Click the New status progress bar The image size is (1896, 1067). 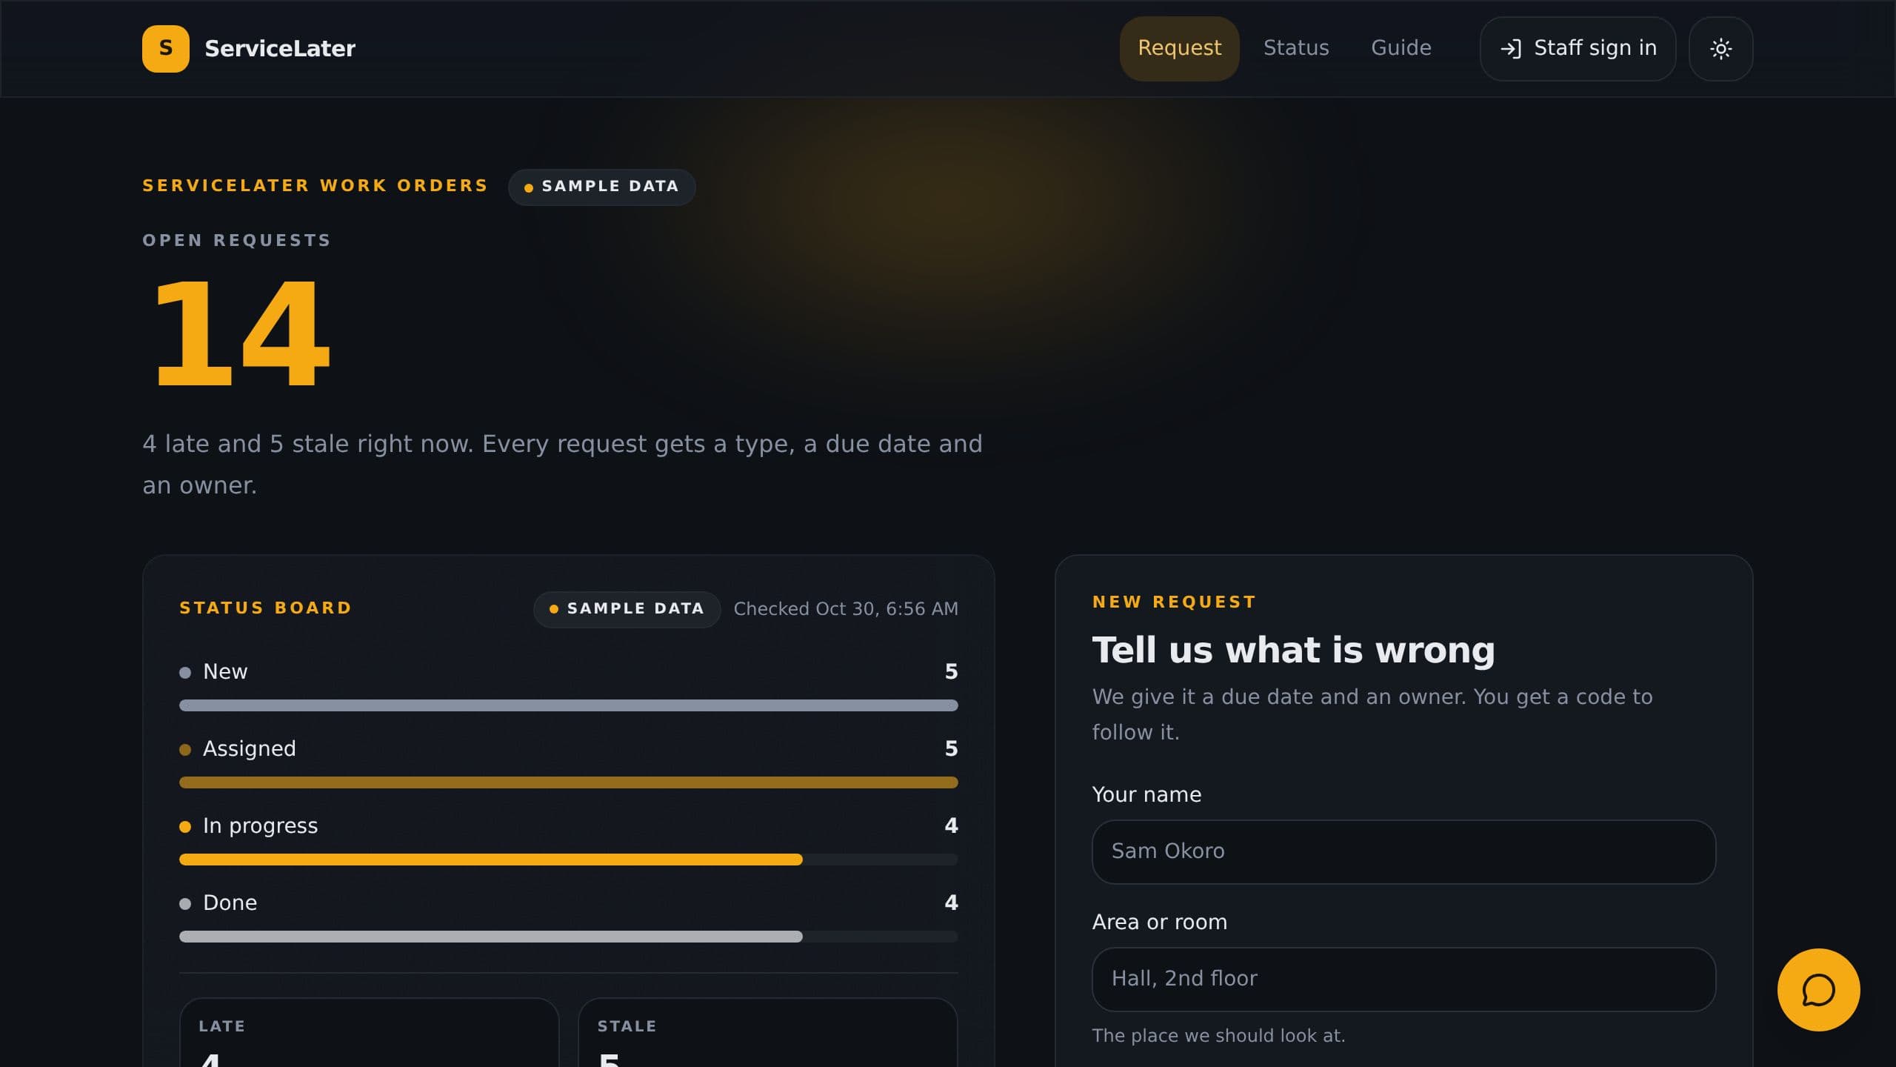click(x=568, y=705)
